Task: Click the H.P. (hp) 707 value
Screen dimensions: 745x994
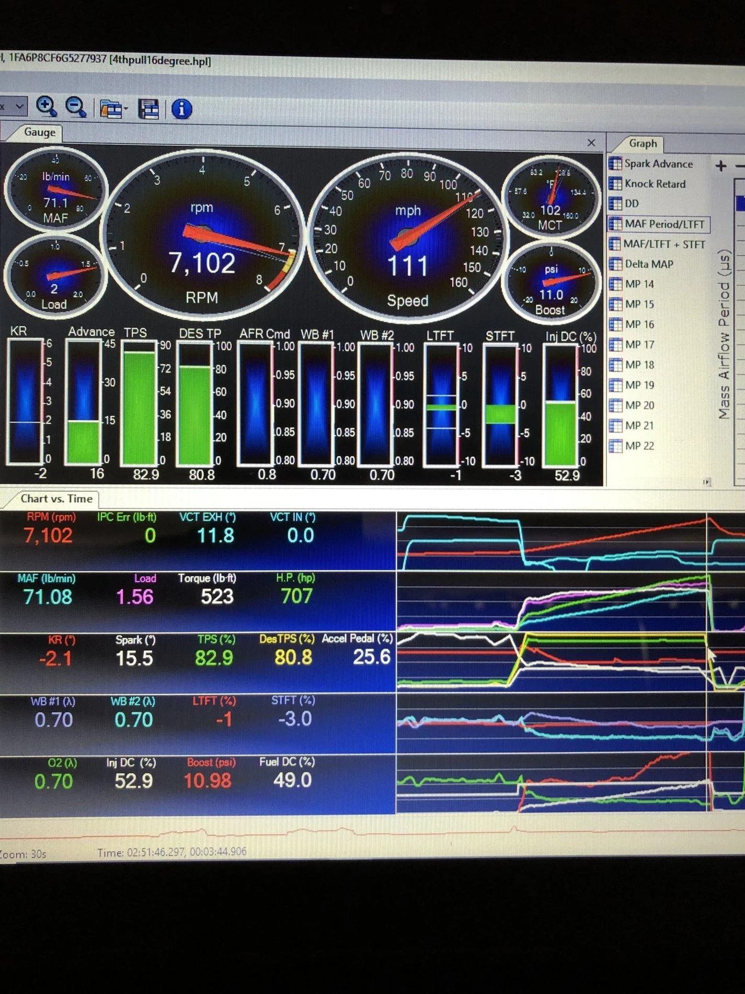Action: point(296,596)
